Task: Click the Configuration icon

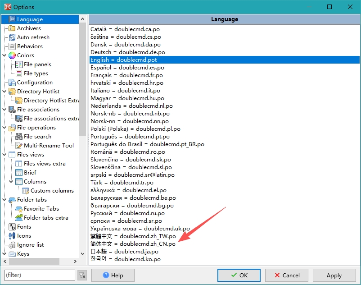Action: [12, 83]
